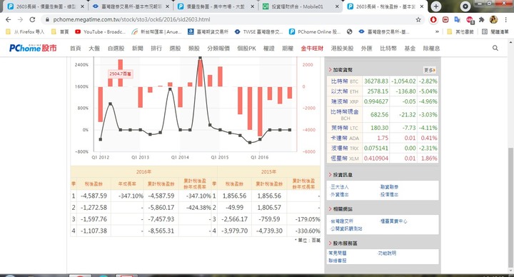This screenshot has width=514, height=277.
Task: Open the 自選股 nav menu item
Action: [x=116, y=48]
